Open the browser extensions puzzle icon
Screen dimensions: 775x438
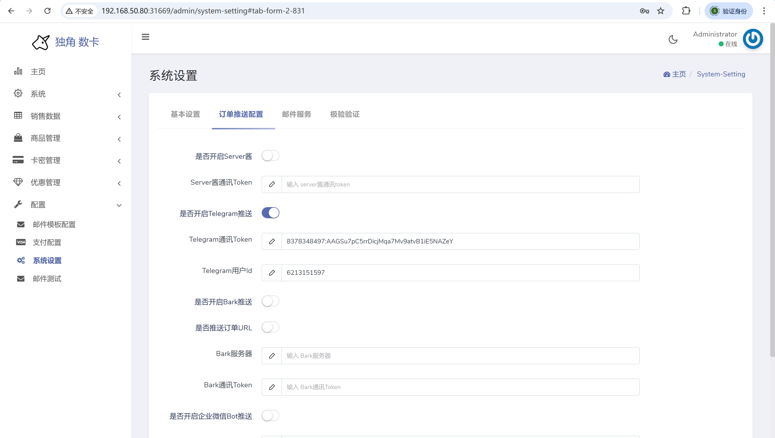point(686,11)
